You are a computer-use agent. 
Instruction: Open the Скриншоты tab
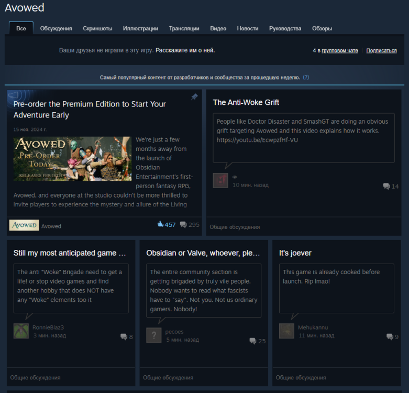pyautogui.click(x=97, y=28)
